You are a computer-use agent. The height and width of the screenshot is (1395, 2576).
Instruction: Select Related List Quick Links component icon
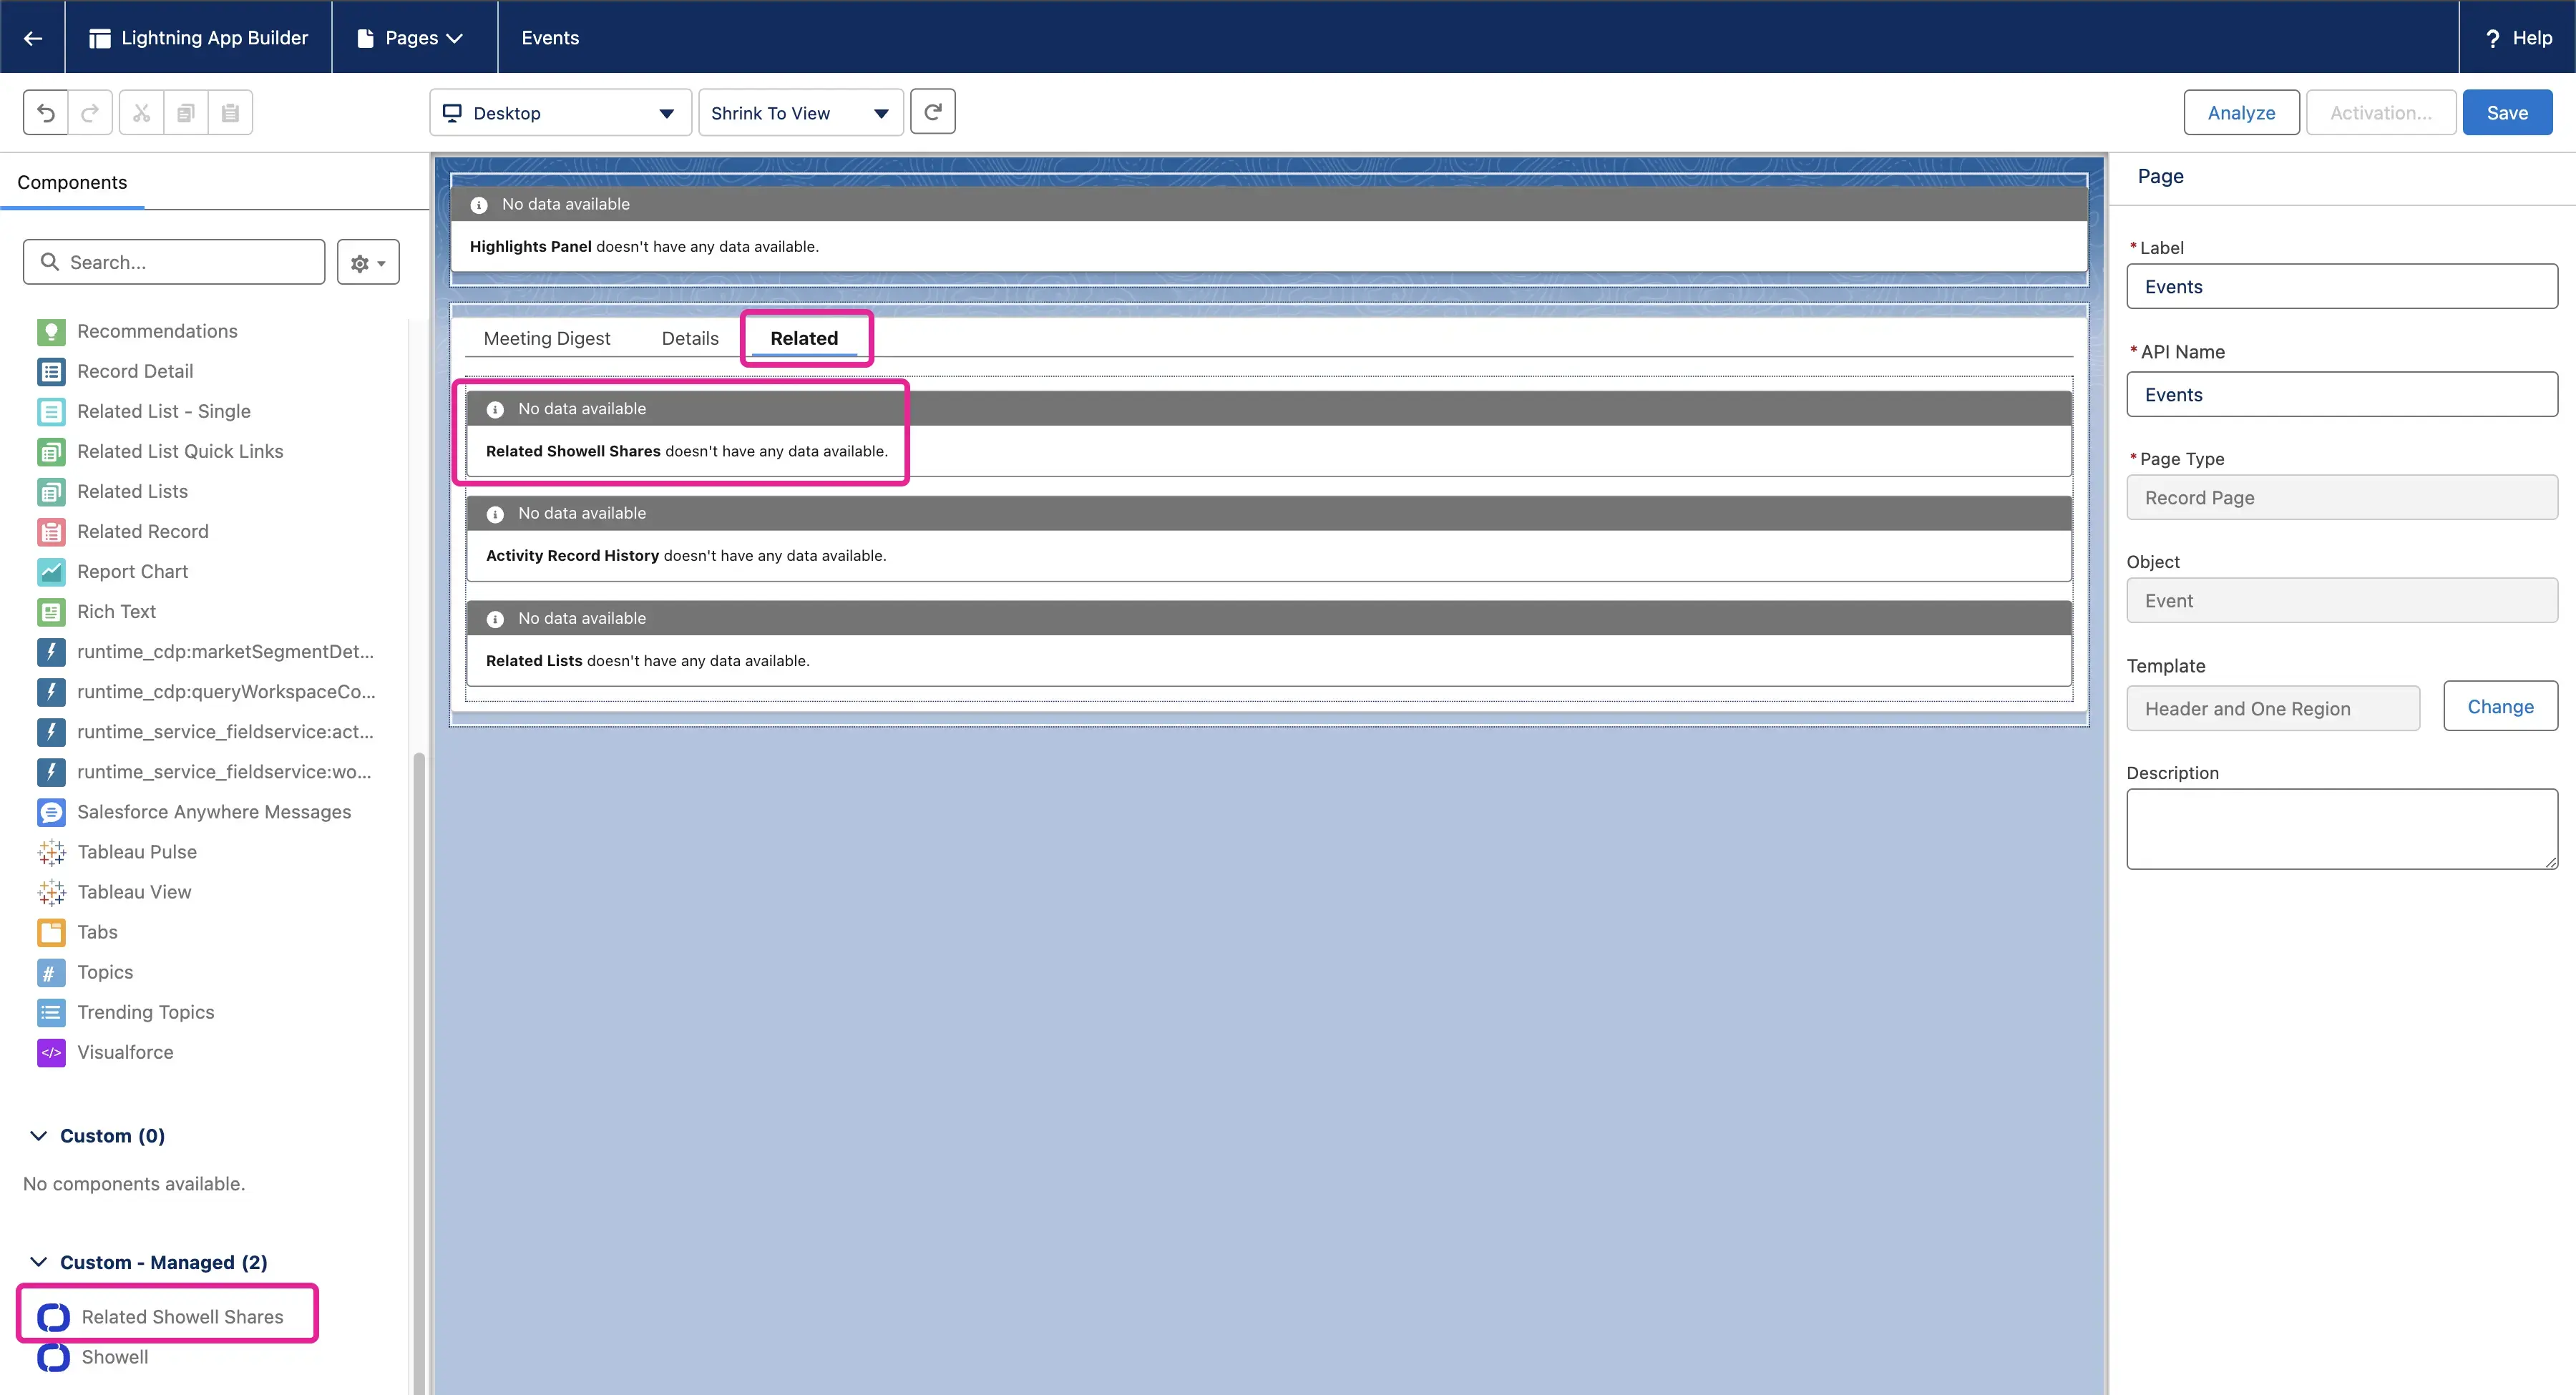point(51,451)
